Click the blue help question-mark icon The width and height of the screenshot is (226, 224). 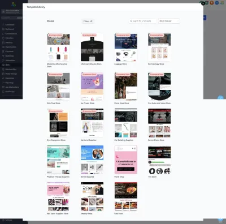click(217, 3)
